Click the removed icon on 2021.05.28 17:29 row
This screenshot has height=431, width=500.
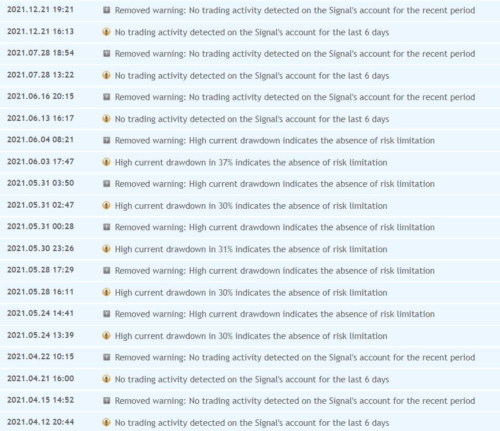(106, 271)
